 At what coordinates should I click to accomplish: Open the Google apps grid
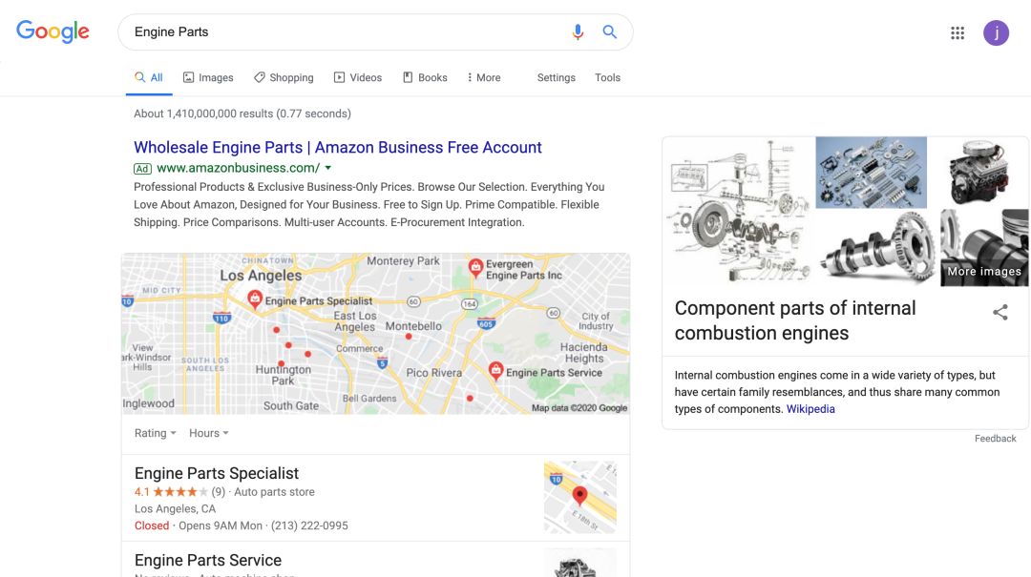click(957, 33)
